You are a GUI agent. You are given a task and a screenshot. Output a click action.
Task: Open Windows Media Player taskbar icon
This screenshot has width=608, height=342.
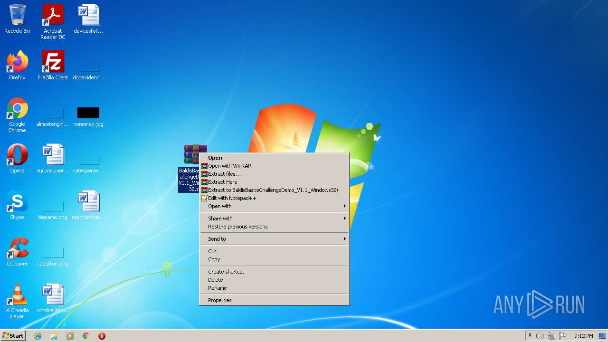tap(70, 336)
